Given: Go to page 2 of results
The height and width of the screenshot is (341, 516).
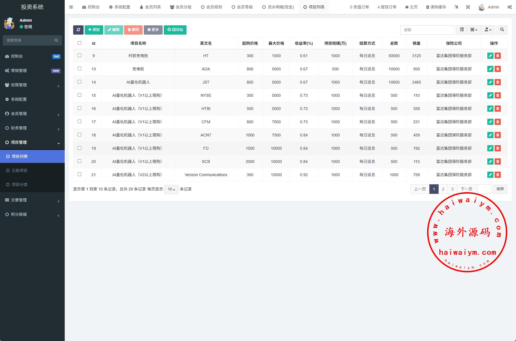Looking at the screenshot, I should pos(443,189).
